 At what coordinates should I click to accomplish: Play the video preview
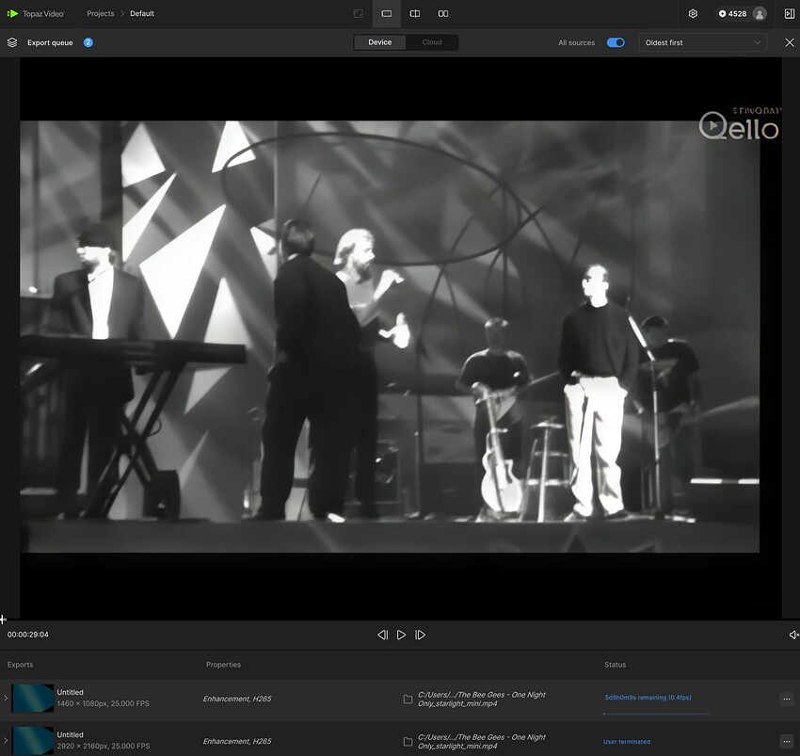click(x=401, y=635)
